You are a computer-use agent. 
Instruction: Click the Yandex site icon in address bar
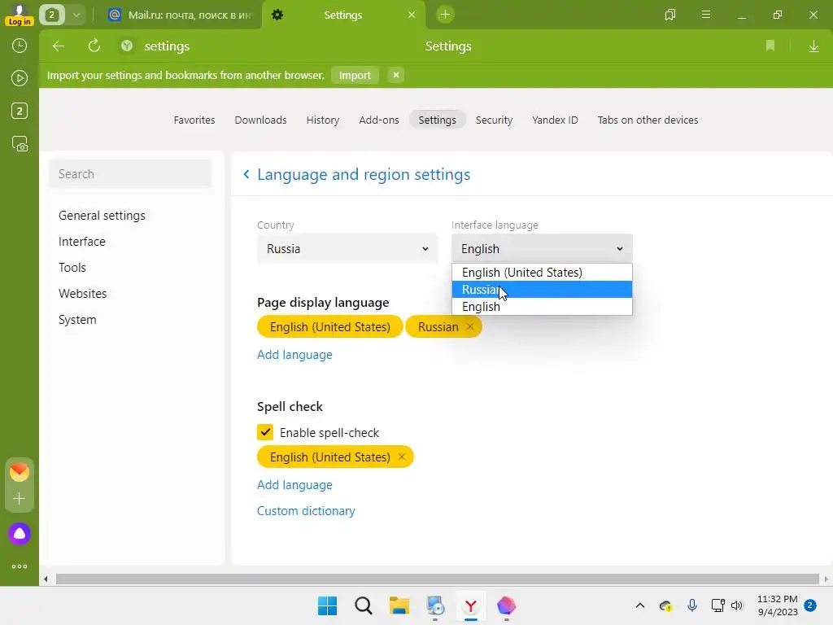[x=126, y=46]
